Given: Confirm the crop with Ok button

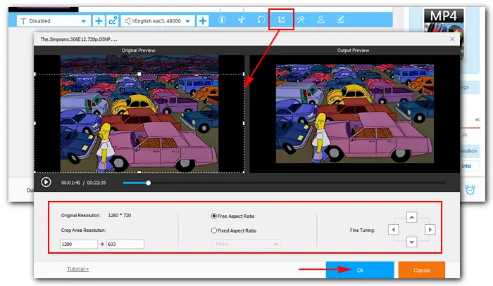Looking at the screenshot, I should click(360, 270).
